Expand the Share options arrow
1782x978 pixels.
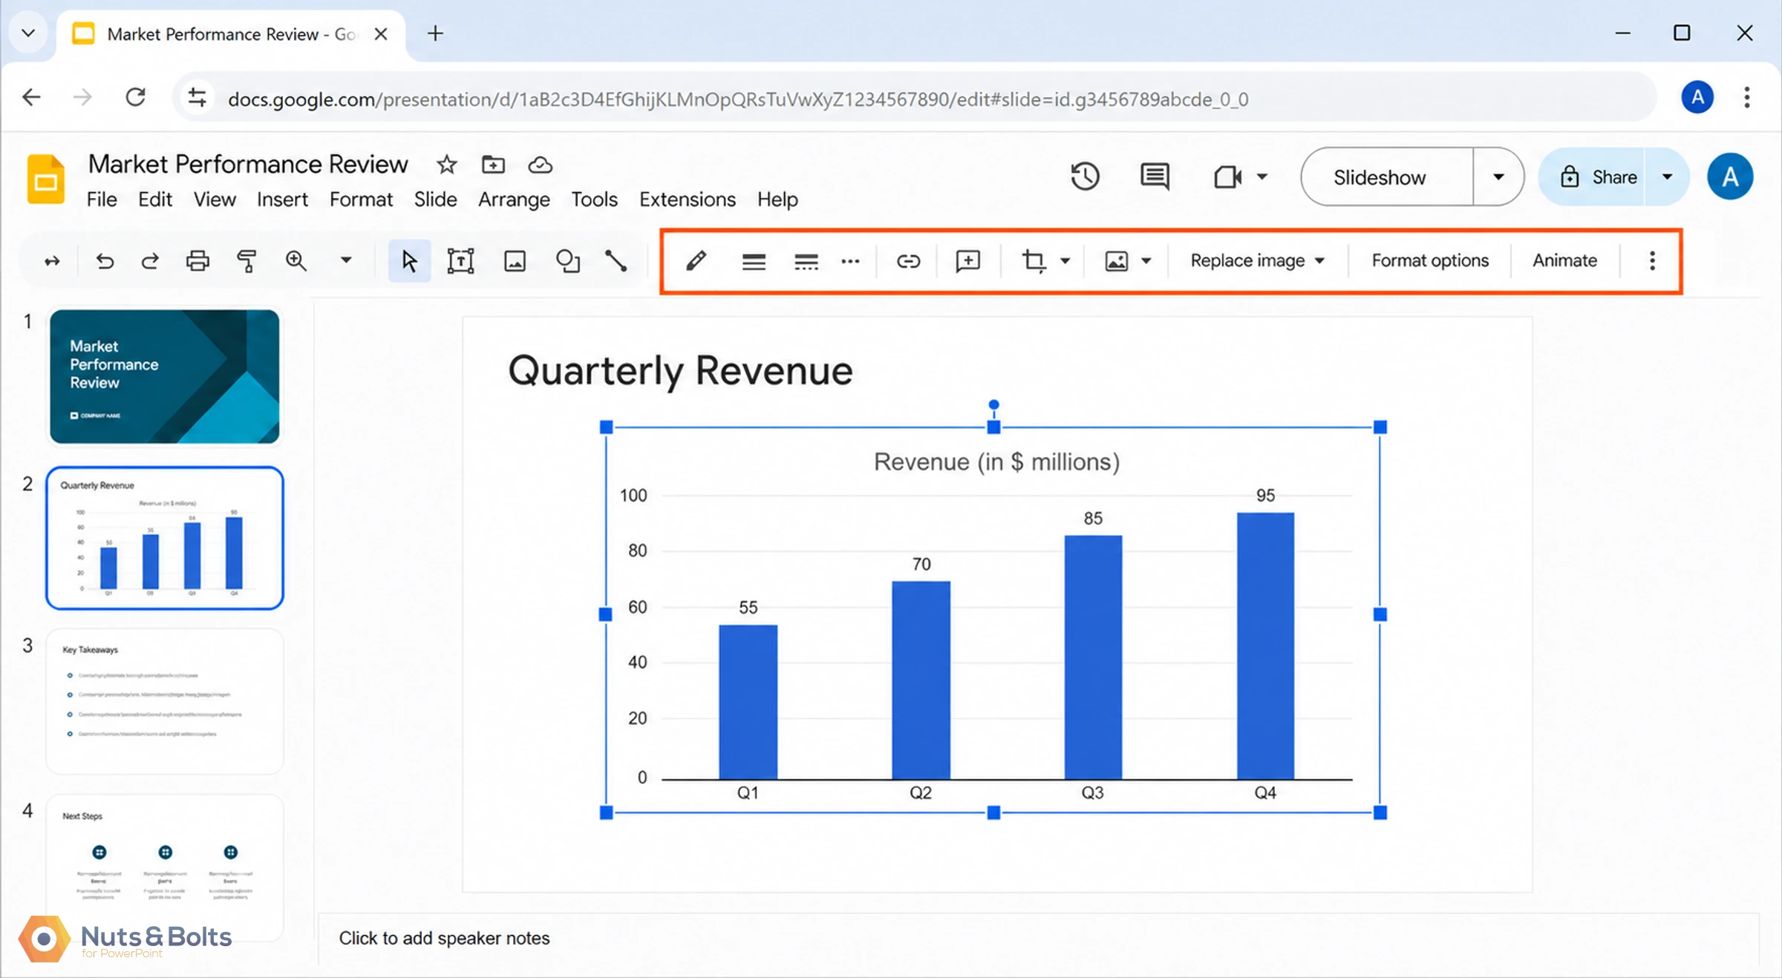point(1667,177)
